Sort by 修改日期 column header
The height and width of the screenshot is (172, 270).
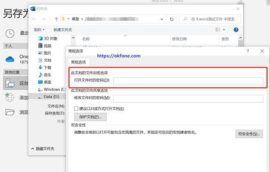(179, 39)
